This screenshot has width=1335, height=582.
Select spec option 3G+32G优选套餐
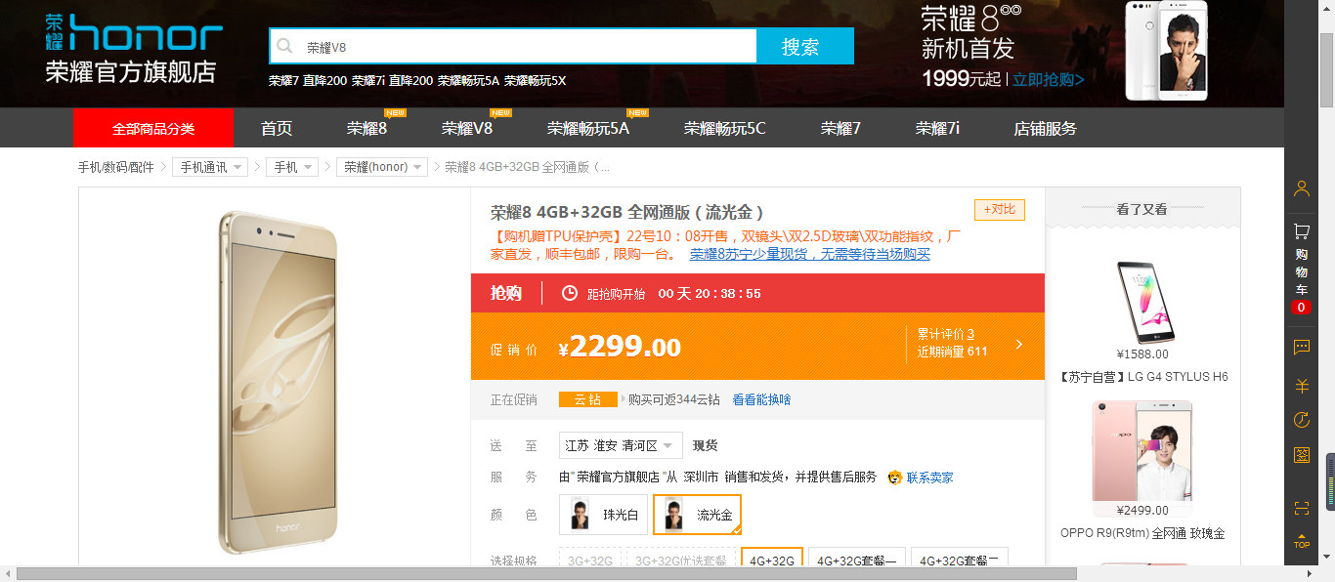coord(680,559)
